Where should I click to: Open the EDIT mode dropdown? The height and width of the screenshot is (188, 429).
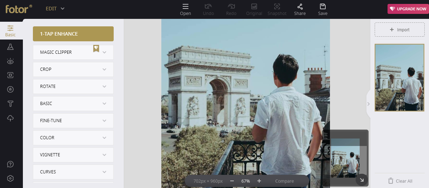pos(55,9)
